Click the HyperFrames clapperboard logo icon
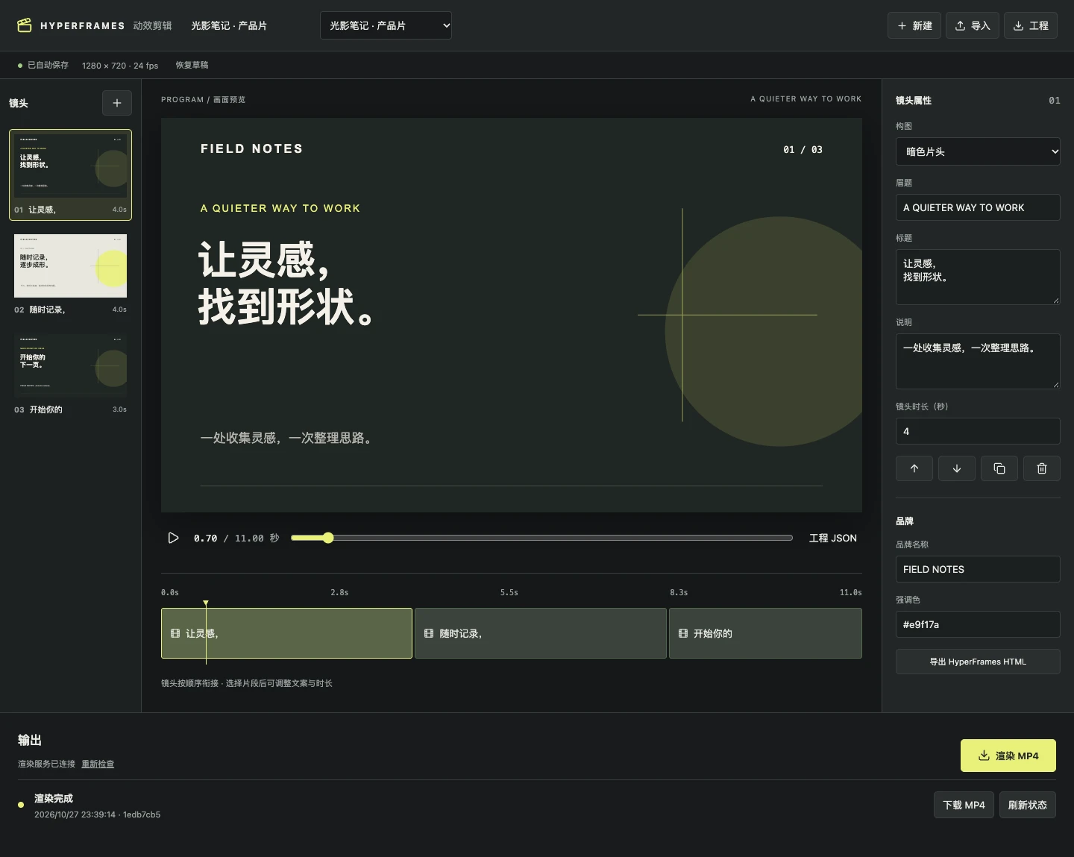 (x=25, y=25)
